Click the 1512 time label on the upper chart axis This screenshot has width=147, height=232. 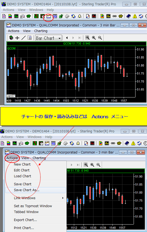[76, 101]
